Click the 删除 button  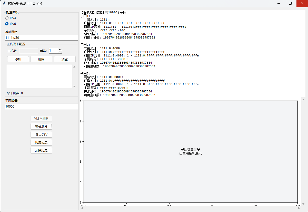click(41, 59)
